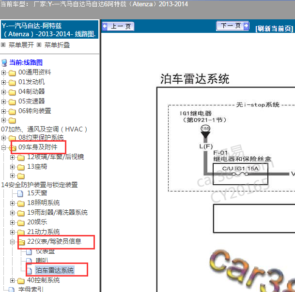Image resolution: width=295 pixels, height=292 pixels.
Task: Open the 05变速器 tree entry
Action: (31, 101)
